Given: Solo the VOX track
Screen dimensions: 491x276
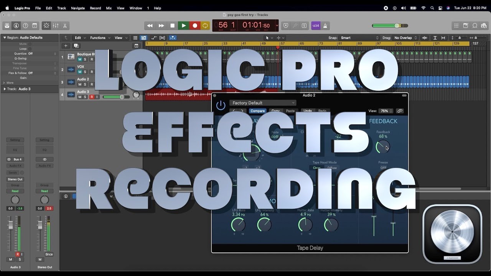Looking at the screenshot, I should tap(85, 72).
